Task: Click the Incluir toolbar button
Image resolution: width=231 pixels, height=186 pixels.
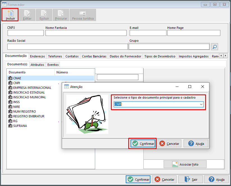Action: tap(10, 15)
